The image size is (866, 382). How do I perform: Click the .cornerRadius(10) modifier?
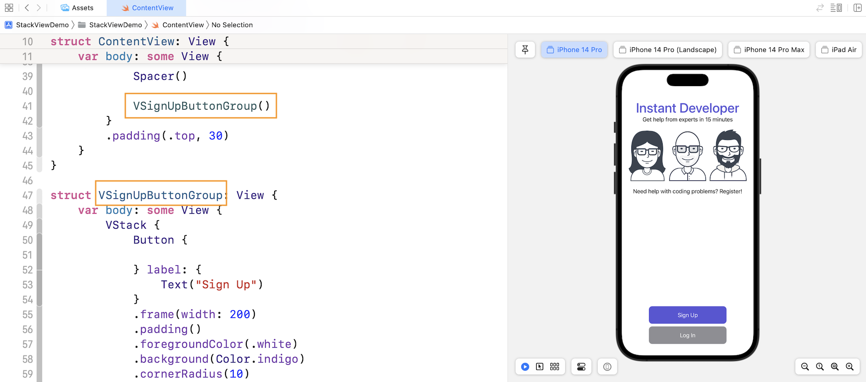192,374
